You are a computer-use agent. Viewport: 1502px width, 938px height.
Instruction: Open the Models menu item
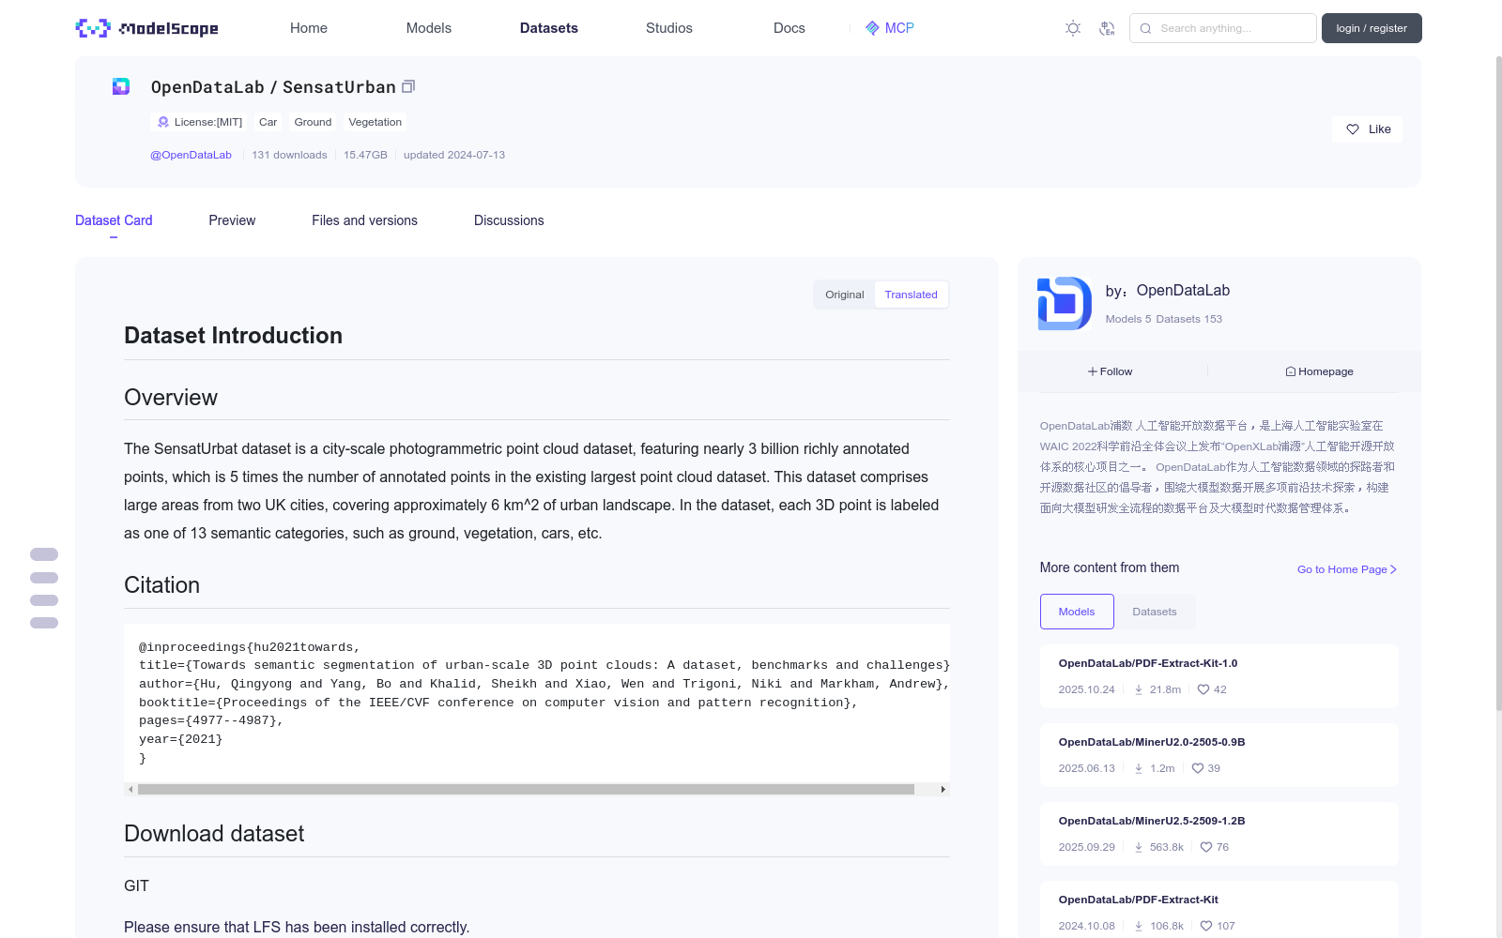429,28
